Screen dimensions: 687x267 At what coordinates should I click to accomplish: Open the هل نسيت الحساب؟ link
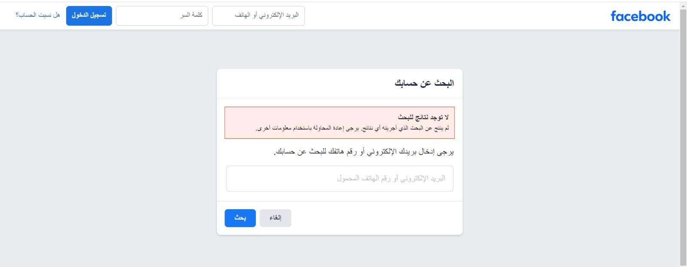[38, 15]
